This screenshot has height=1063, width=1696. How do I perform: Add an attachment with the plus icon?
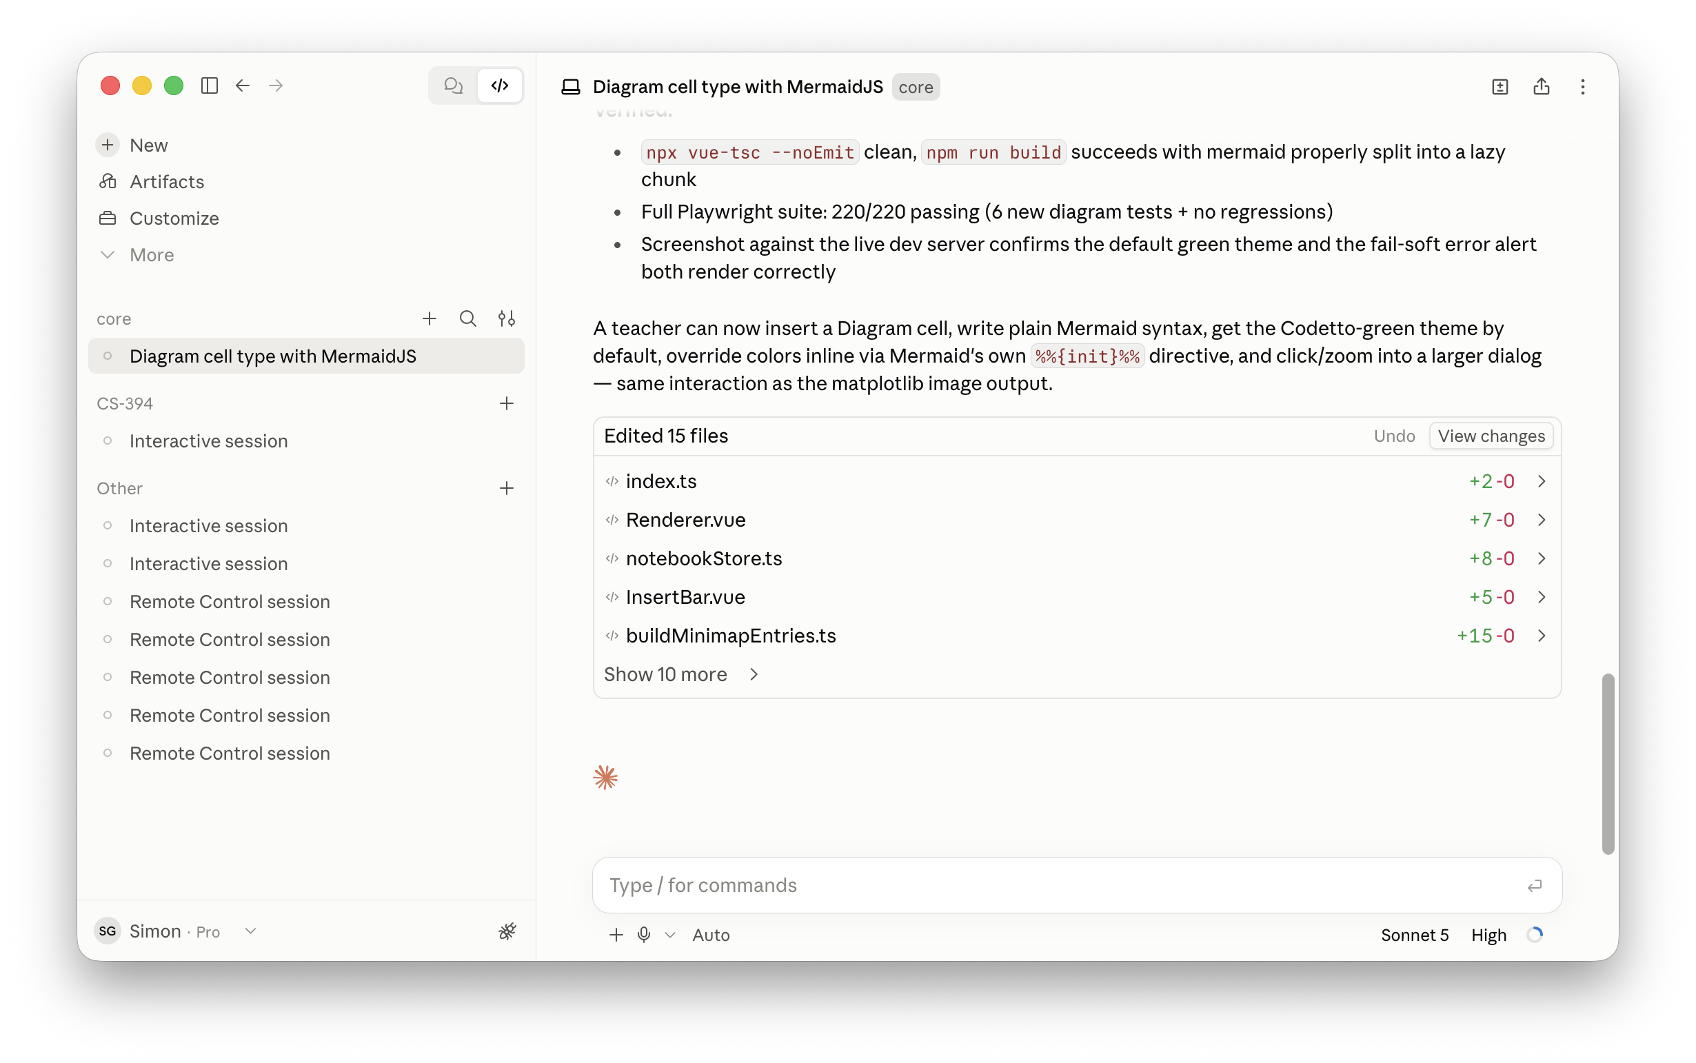click(616, 934)
